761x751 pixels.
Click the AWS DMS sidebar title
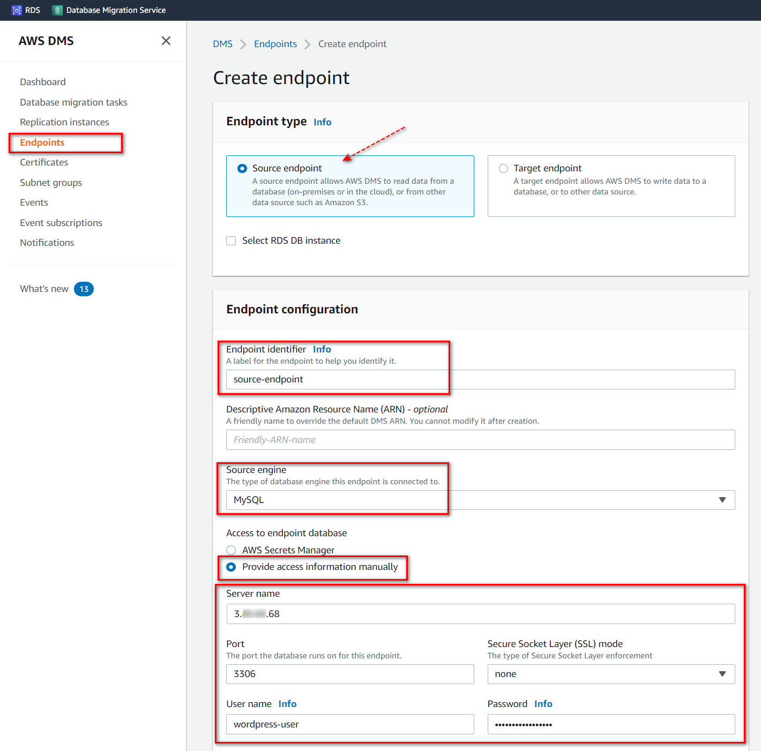click(46, 41)
